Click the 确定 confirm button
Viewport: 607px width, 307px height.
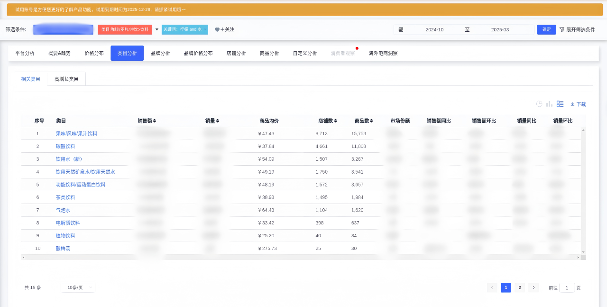[x=546, y=29]
